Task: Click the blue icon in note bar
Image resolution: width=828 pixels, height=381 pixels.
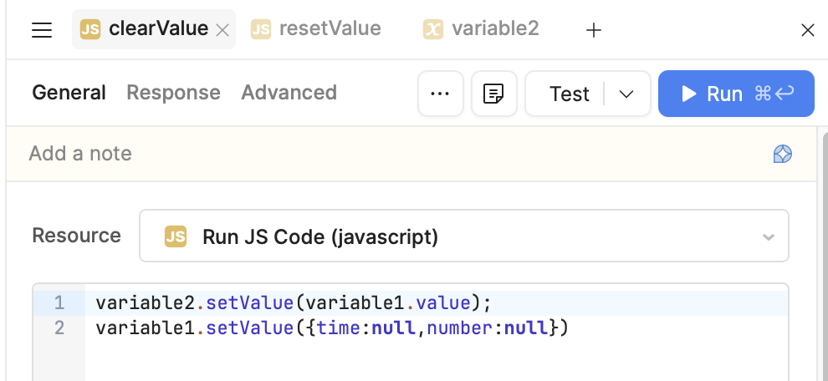Action: (782, 154)
